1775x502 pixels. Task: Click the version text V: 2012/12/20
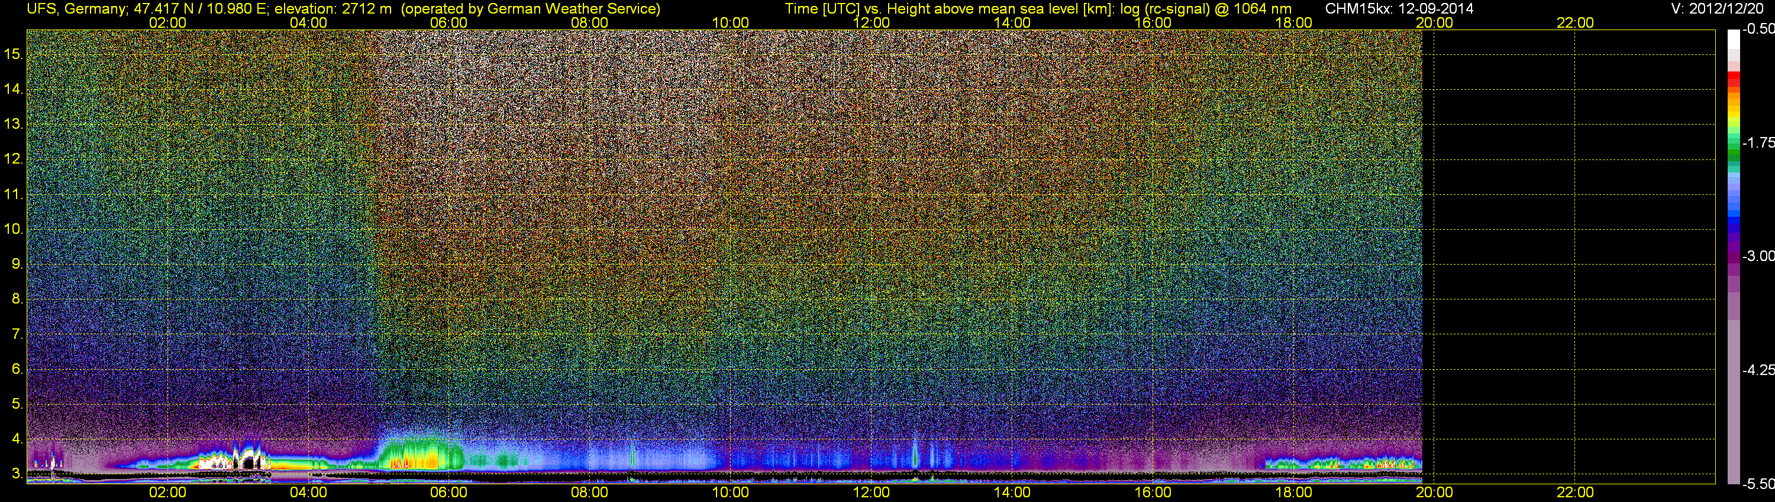pyautogui.click(x=1720, y=9)
